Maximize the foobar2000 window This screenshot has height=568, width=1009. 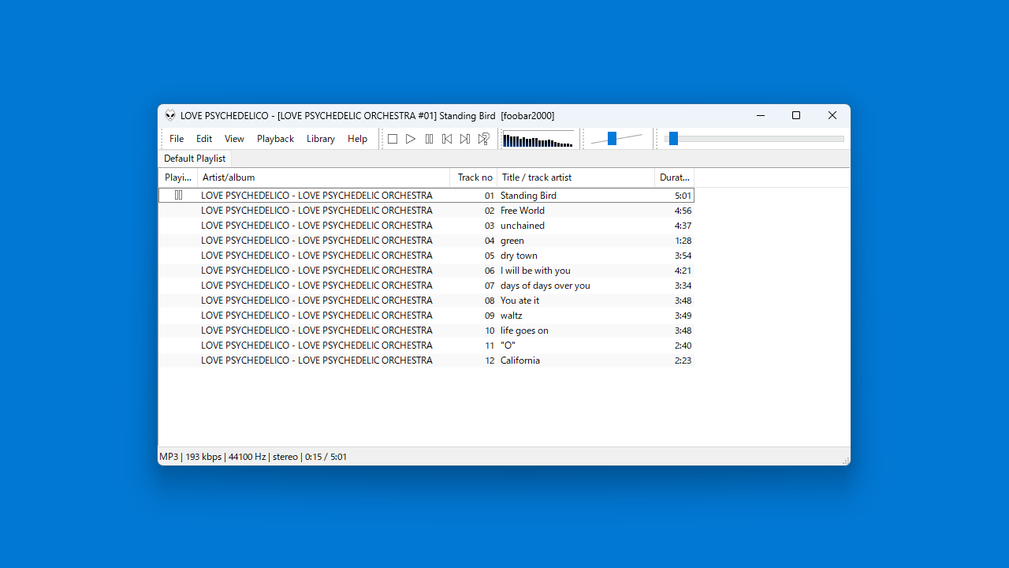796,116
